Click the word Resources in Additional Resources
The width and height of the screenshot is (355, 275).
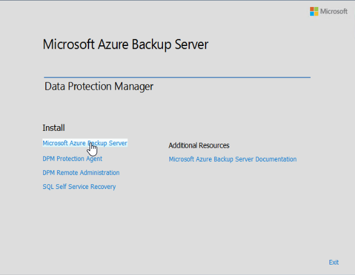(x=214, y=145)
